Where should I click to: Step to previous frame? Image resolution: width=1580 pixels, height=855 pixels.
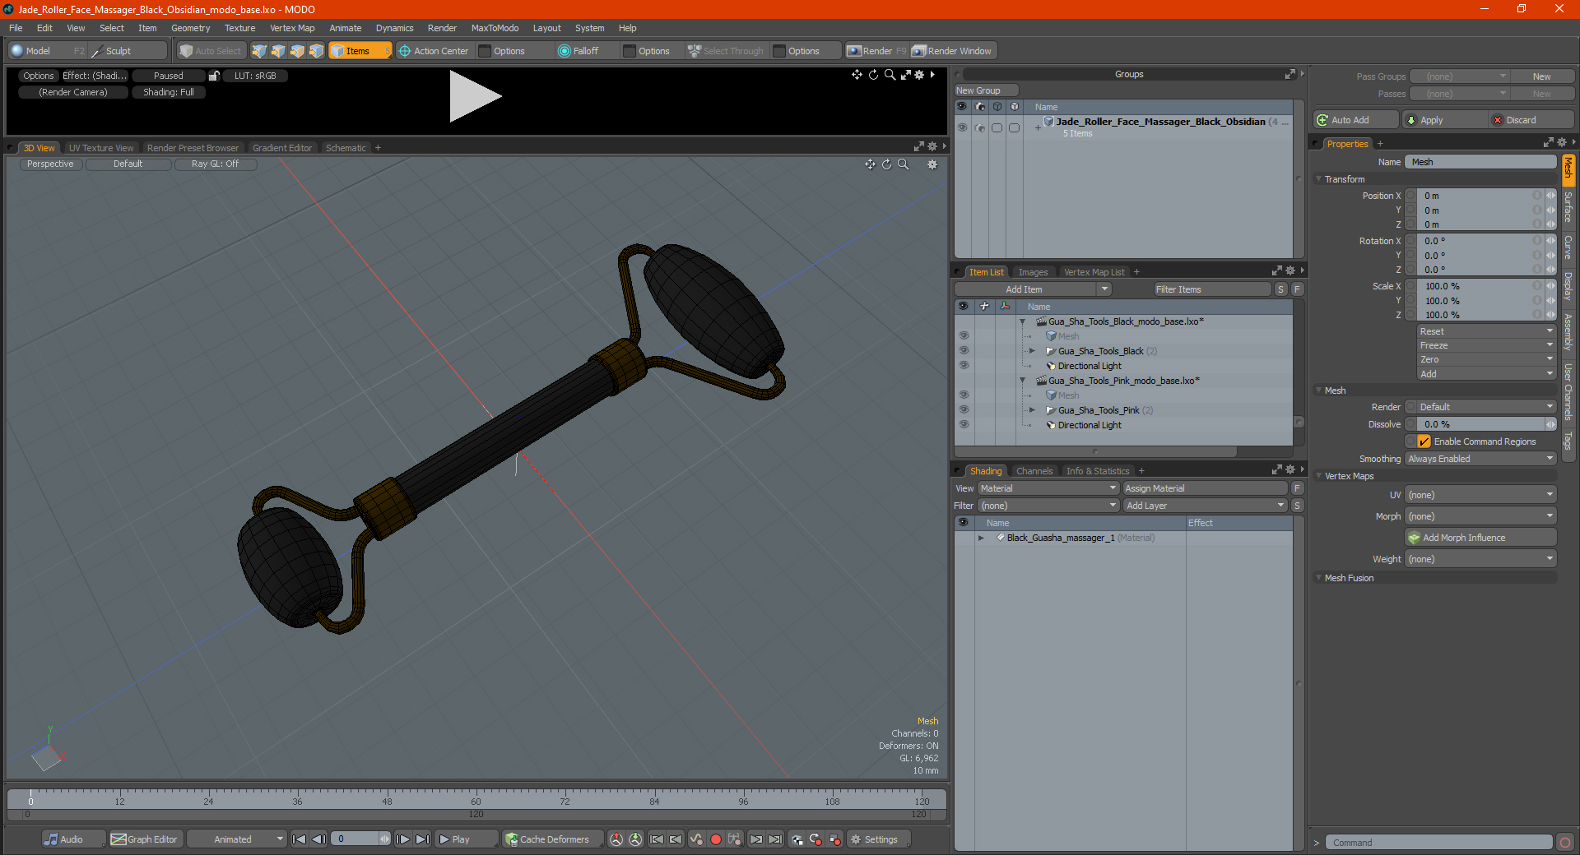point(318,839)
